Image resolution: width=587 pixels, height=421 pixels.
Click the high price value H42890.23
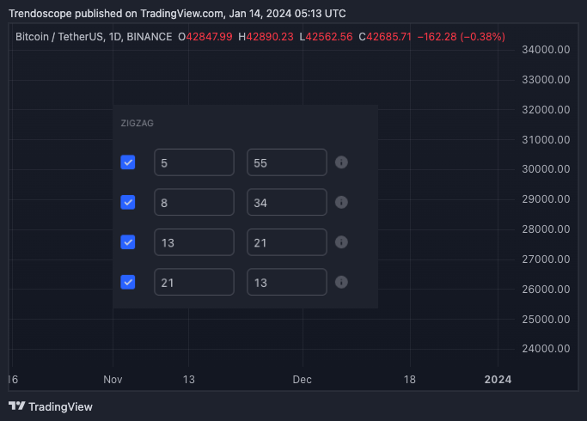(x=266, y=37)
